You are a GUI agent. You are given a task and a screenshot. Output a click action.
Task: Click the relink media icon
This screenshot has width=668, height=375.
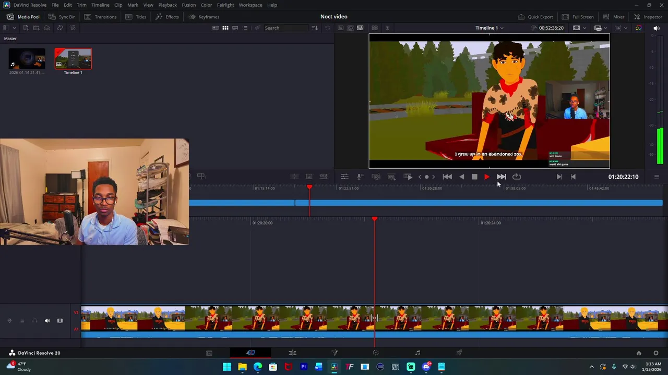click(73, 28)
